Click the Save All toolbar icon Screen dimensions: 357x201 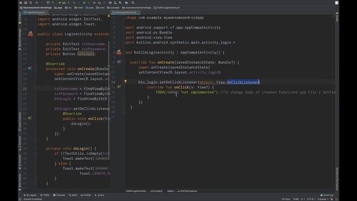click(x=26, y=3)
